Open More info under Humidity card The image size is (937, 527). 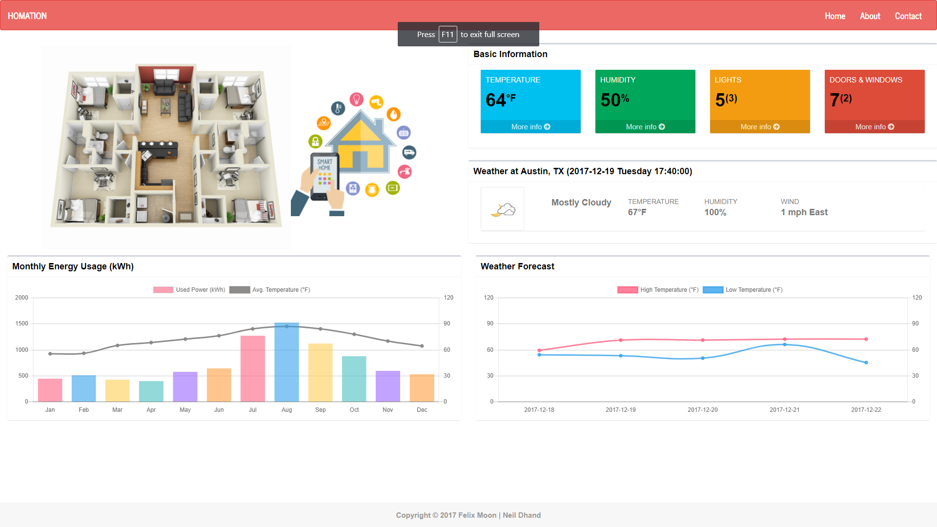click(645, 127)
